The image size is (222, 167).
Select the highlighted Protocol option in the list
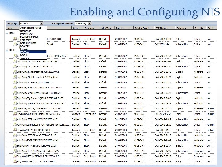[33, 52]
